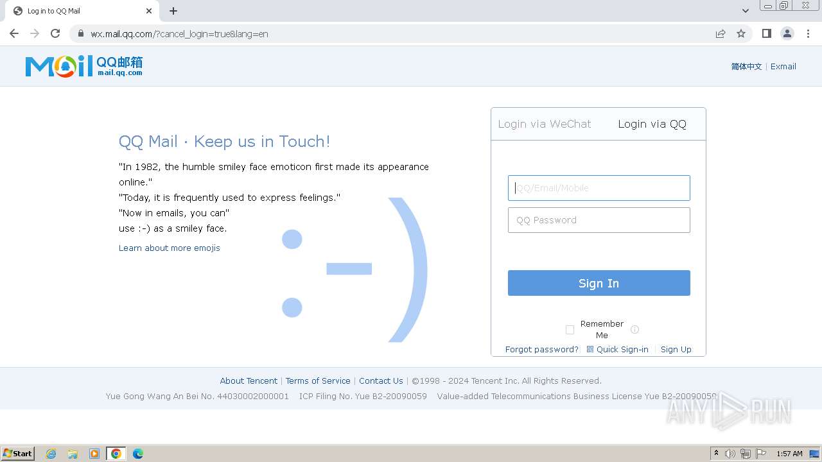Open Microsoft Edge from taskbar
The image size is (822, 462).
point(138,454)
